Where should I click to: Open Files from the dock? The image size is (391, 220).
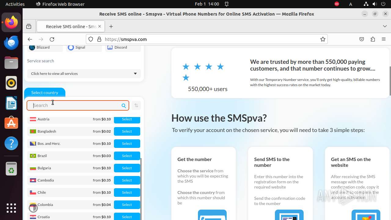(11, 63)
